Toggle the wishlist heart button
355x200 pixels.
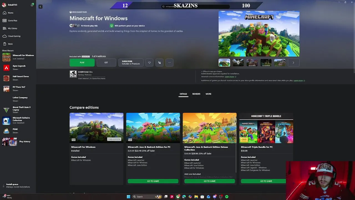(149, 63)
